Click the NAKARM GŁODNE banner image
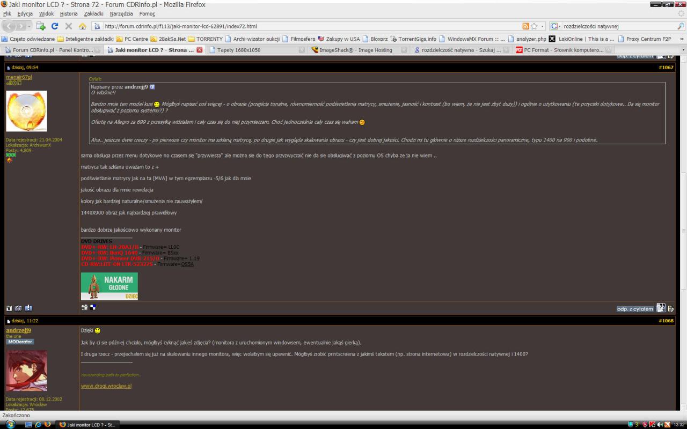Viewport: 687px width, 429px height. [x=109, y=286]
